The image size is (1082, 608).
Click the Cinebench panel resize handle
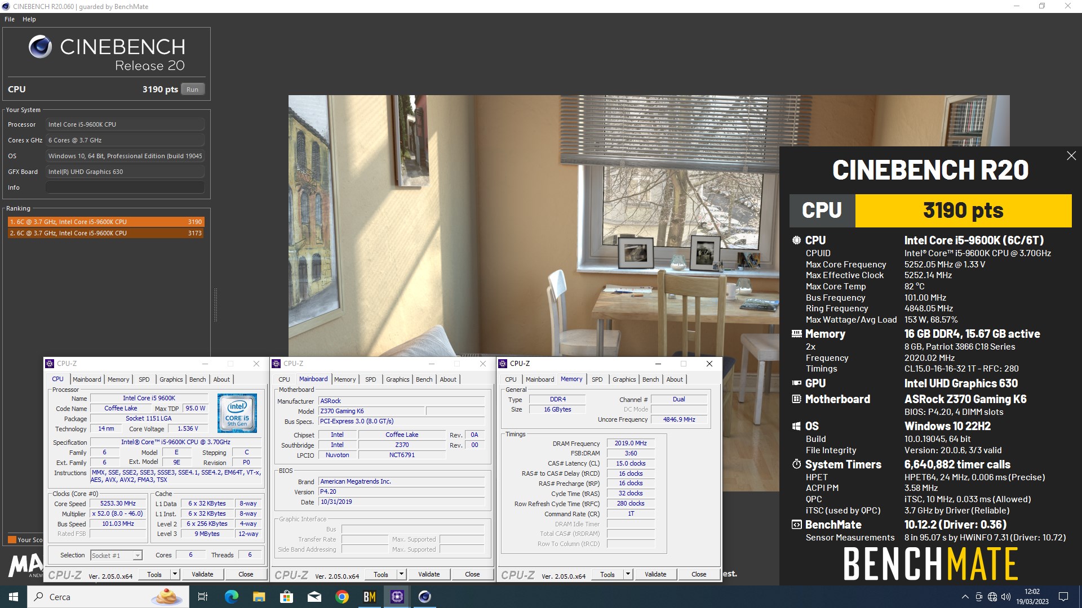pyautogui.click(x=215, y=305)
